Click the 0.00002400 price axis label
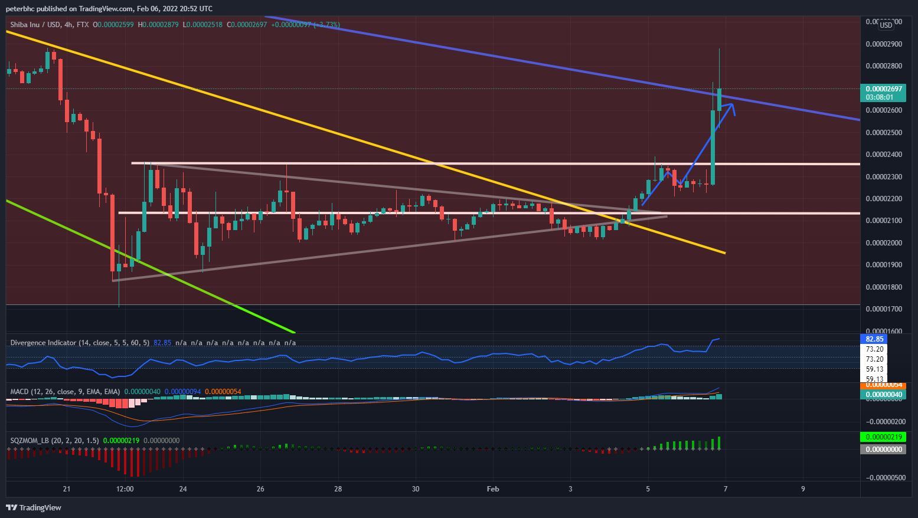The width and height of the screenshot is (918, 518). pos(884,155)
